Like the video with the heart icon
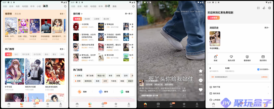Viewport: 274px width, 109px height. (201, 90)
